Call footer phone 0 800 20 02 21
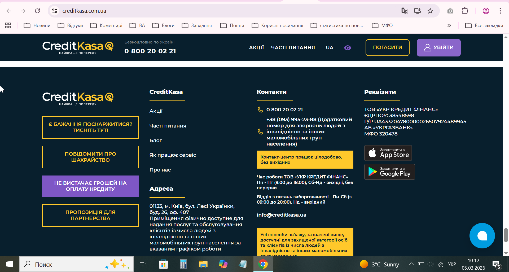Image resolution: width=509 pixels, height=272 pixels. click(x=284, y=110)
